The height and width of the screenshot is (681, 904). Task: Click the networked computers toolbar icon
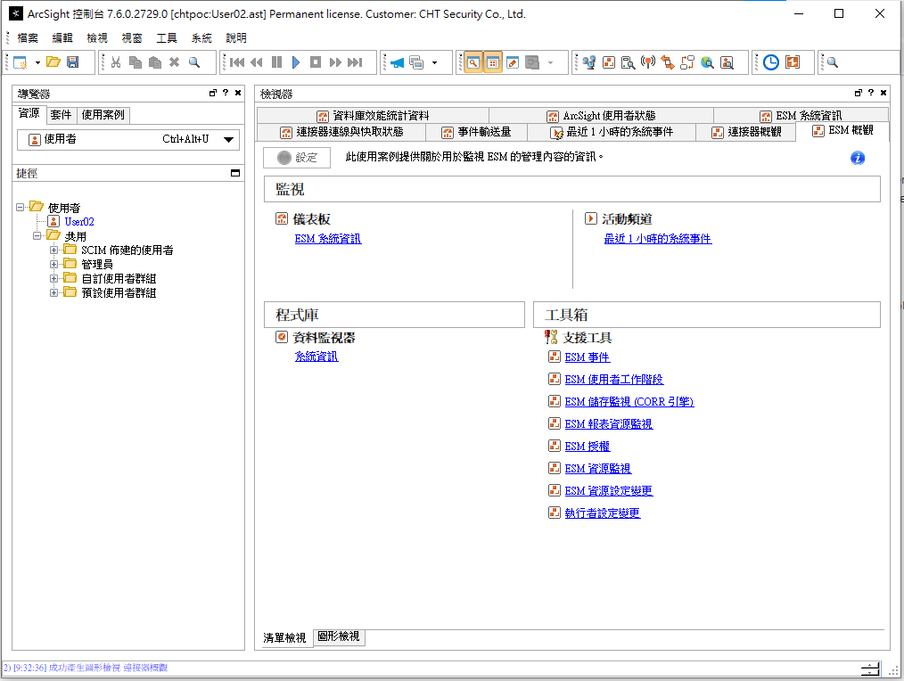[588, 62]
